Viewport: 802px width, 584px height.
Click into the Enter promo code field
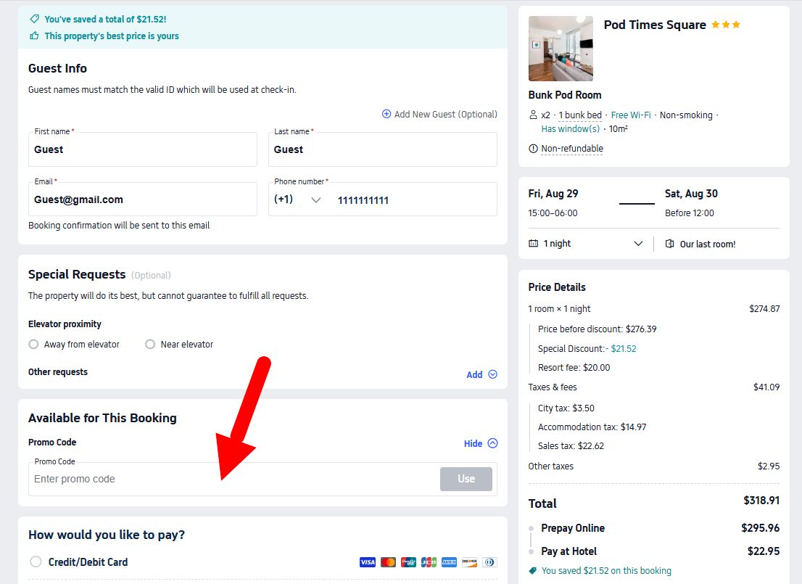(232, 479)
